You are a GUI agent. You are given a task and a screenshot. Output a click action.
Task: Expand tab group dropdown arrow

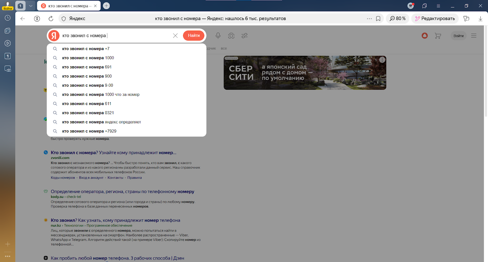pos(30,6)
